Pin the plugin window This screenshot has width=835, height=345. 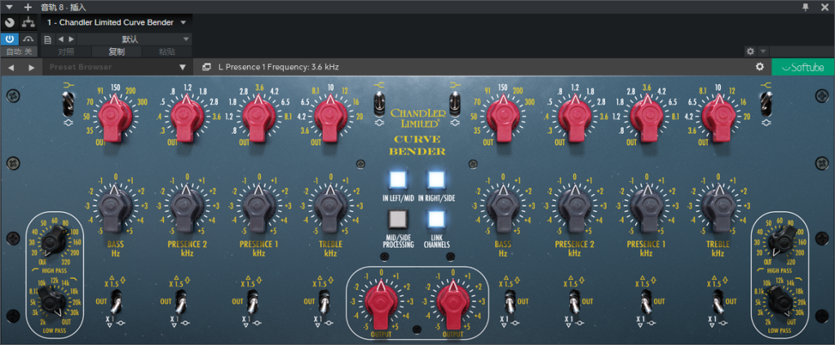805,7
